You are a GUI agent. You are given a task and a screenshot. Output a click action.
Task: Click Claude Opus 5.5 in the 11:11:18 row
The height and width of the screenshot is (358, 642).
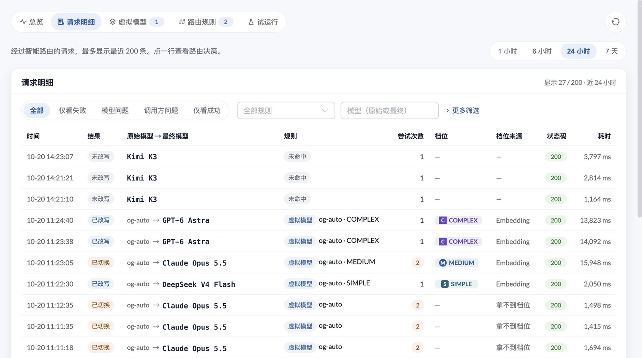pyautogui.click(x=194, y=348)
